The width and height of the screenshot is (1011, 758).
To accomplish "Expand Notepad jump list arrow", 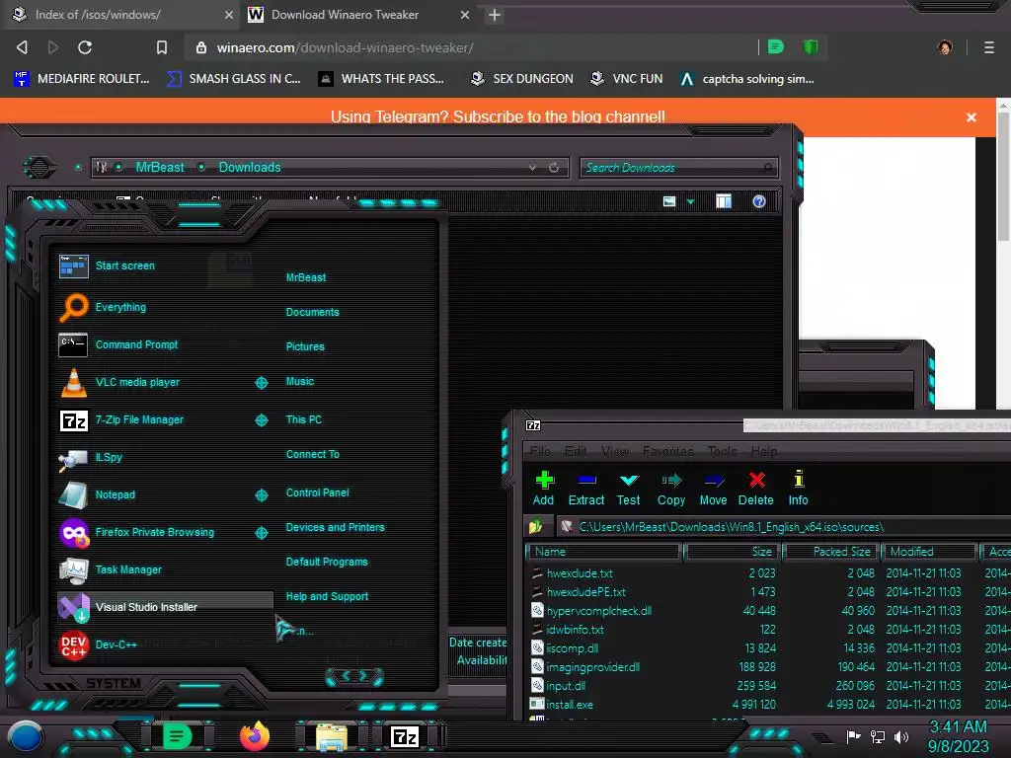I will point(261,495).
